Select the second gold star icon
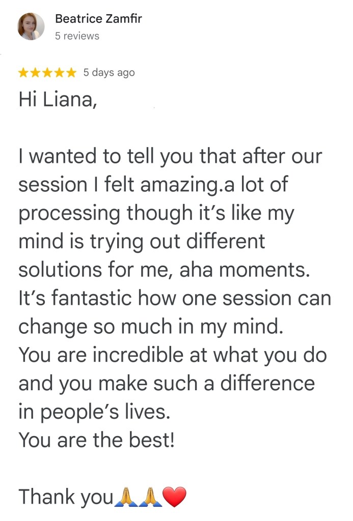 35,72
